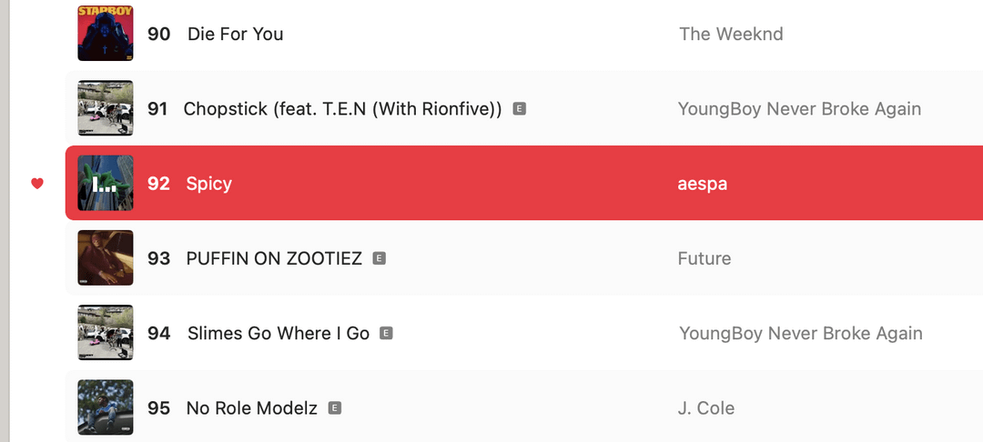Select track 90 Die For You
The width and height of the screenshot is (983, 442).
(235, 35)
